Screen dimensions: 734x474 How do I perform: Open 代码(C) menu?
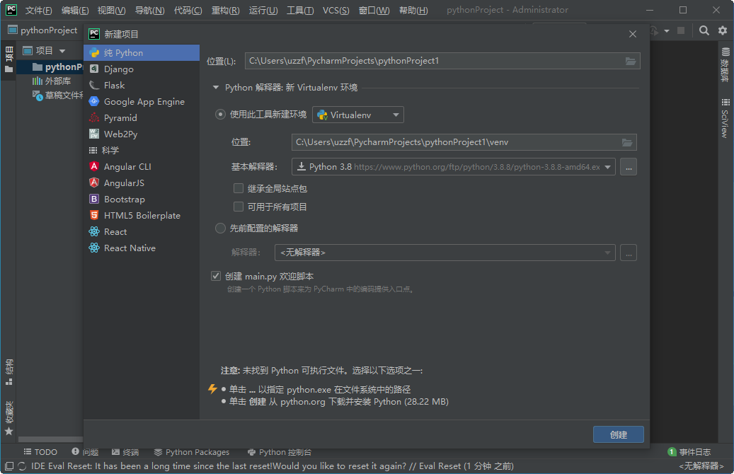coord(188,10)
